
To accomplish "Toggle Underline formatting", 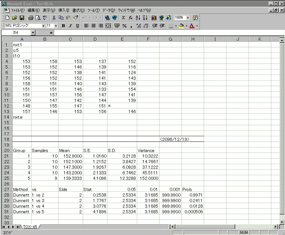I will (x=78, y=26).
